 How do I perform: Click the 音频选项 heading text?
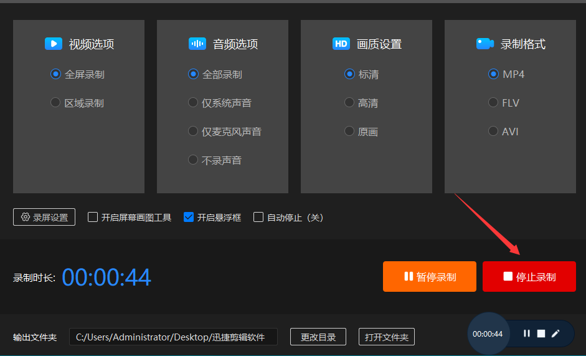coord(235,44)
